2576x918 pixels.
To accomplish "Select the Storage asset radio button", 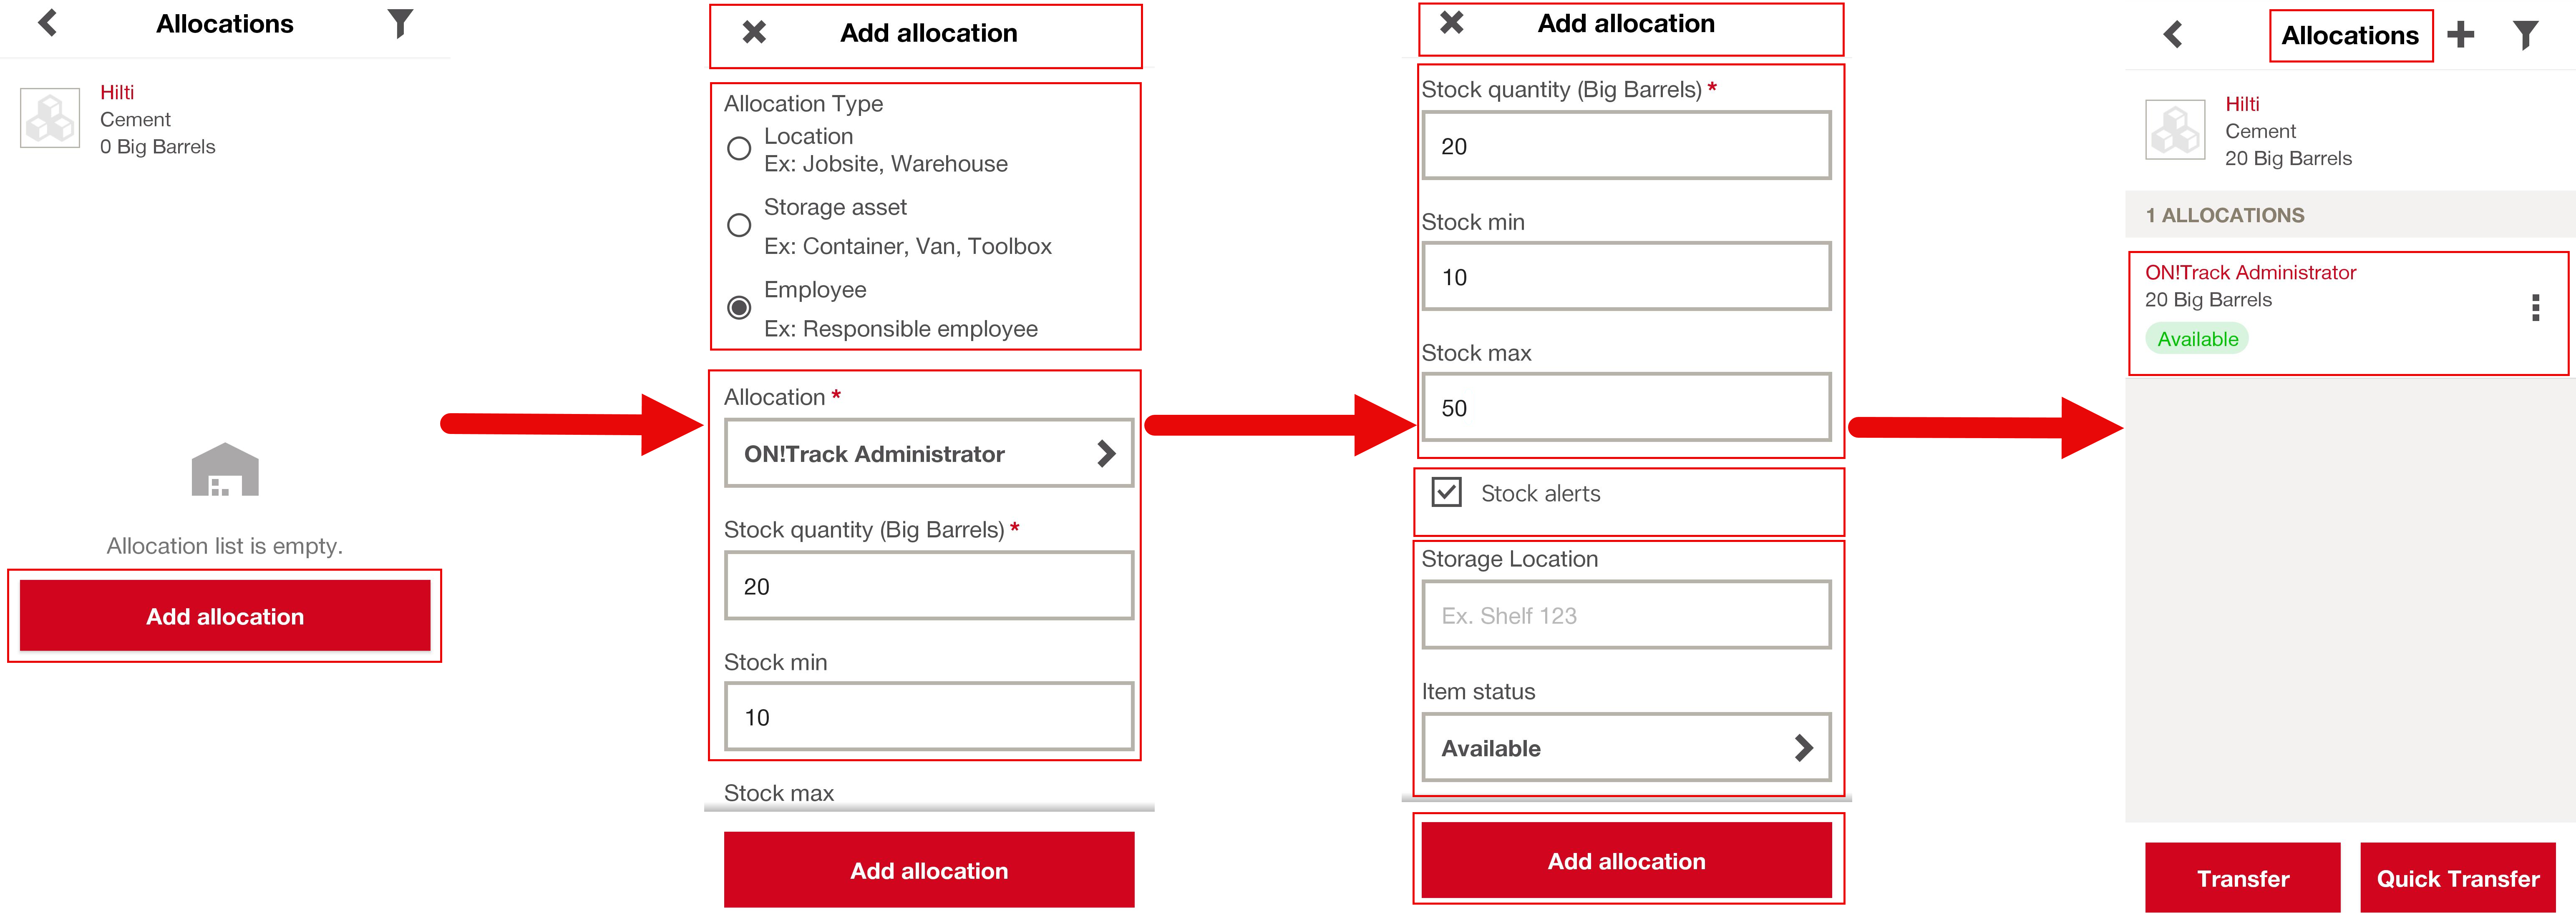I will (x=739, y=225).
